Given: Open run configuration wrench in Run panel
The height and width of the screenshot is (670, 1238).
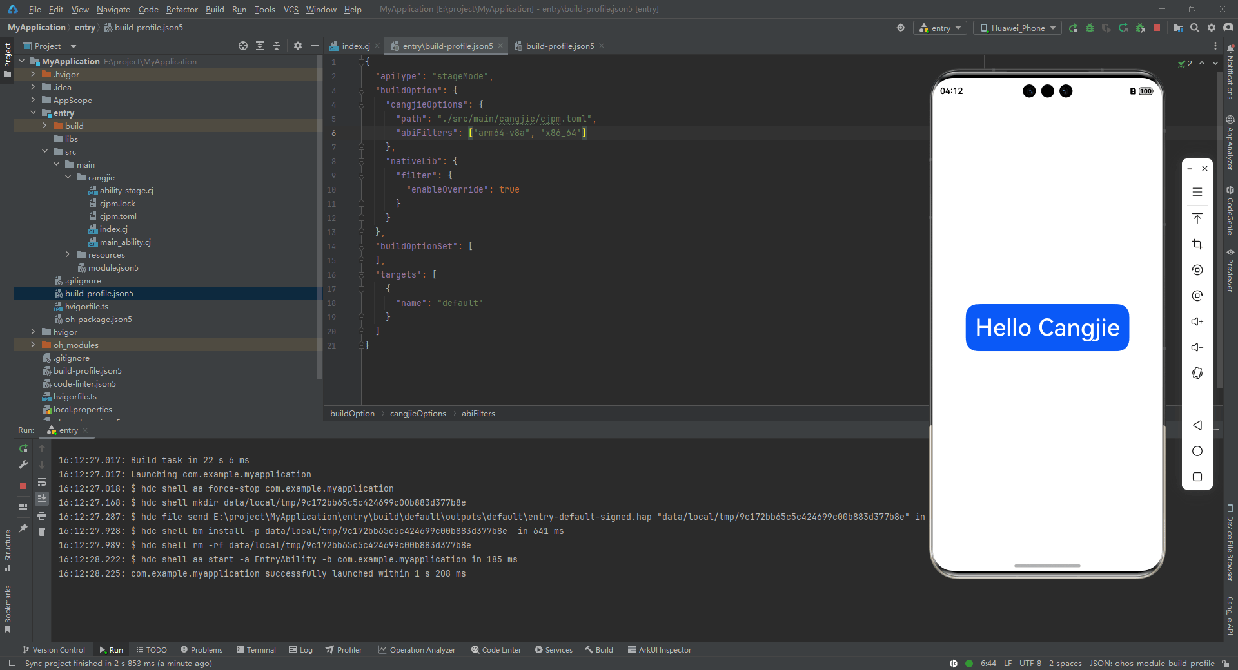Looking at the screenshot, I should [x=23, y=464].
